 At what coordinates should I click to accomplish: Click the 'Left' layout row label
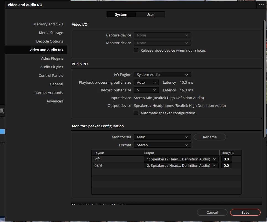click(x=97, y=159)
